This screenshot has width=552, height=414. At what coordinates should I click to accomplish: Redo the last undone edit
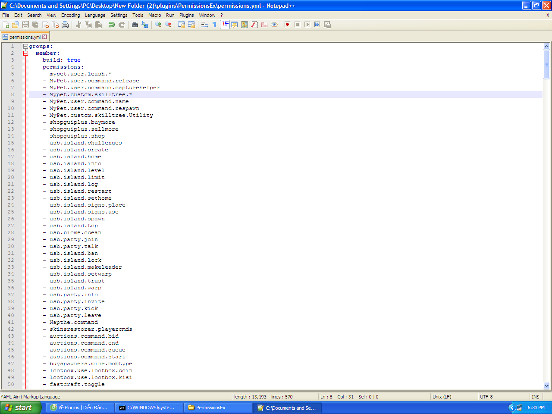[122, 25]
